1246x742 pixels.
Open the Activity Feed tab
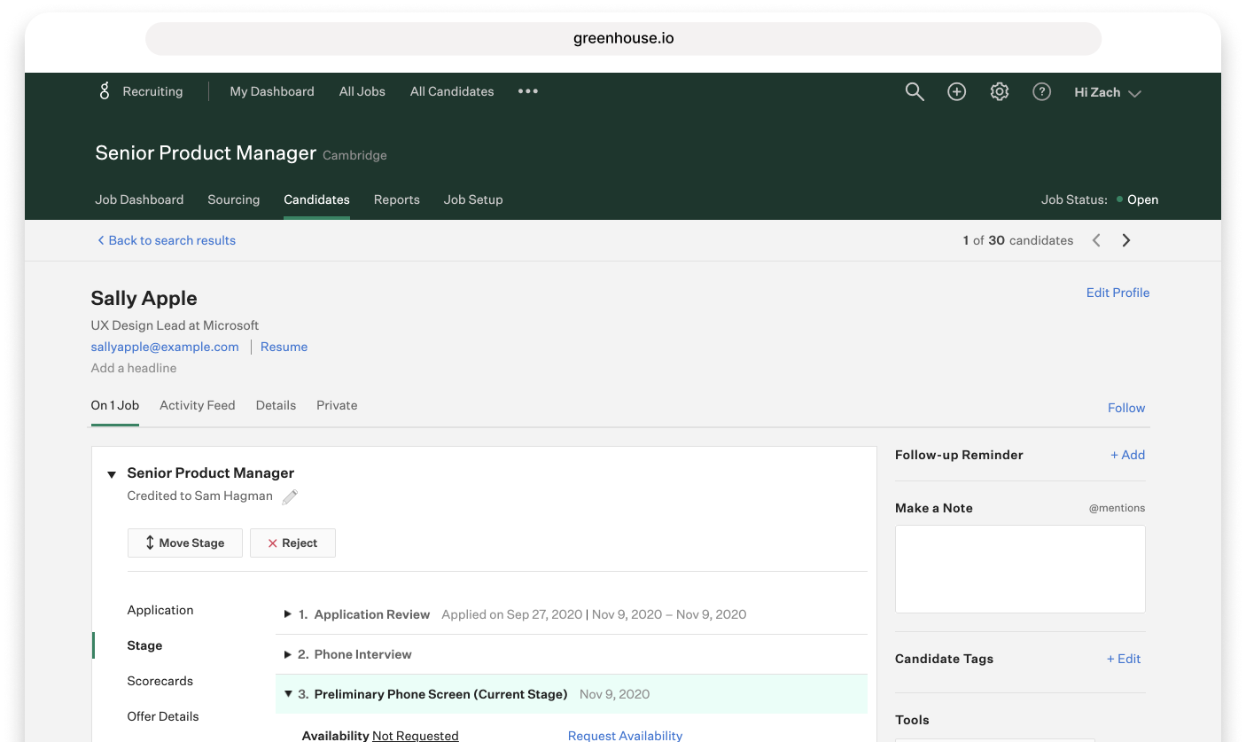coord(198,405)
